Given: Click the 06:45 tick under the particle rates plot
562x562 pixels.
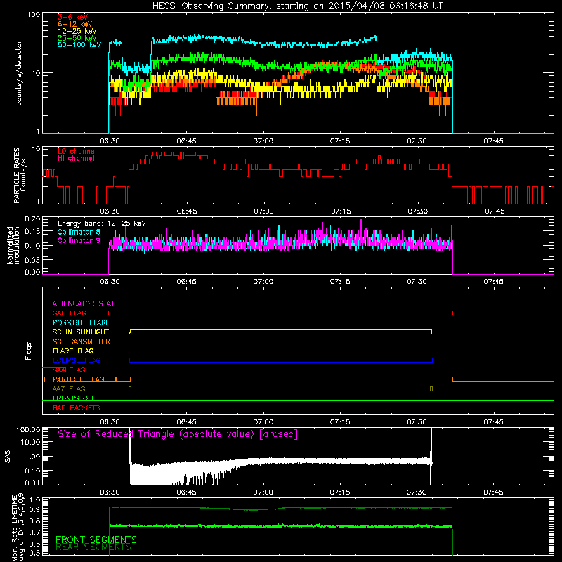Looking at the screenshot, I should [187, 211].
